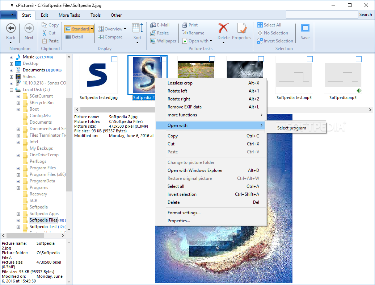The height and width of the screenshot is (285, 375).
Task: Click the Cut scissors icon in ribbon
Action: pos(44,33)
